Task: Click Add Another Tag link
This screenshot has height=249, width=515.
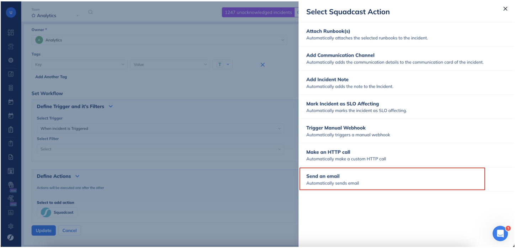Action: tap(51, 77)
